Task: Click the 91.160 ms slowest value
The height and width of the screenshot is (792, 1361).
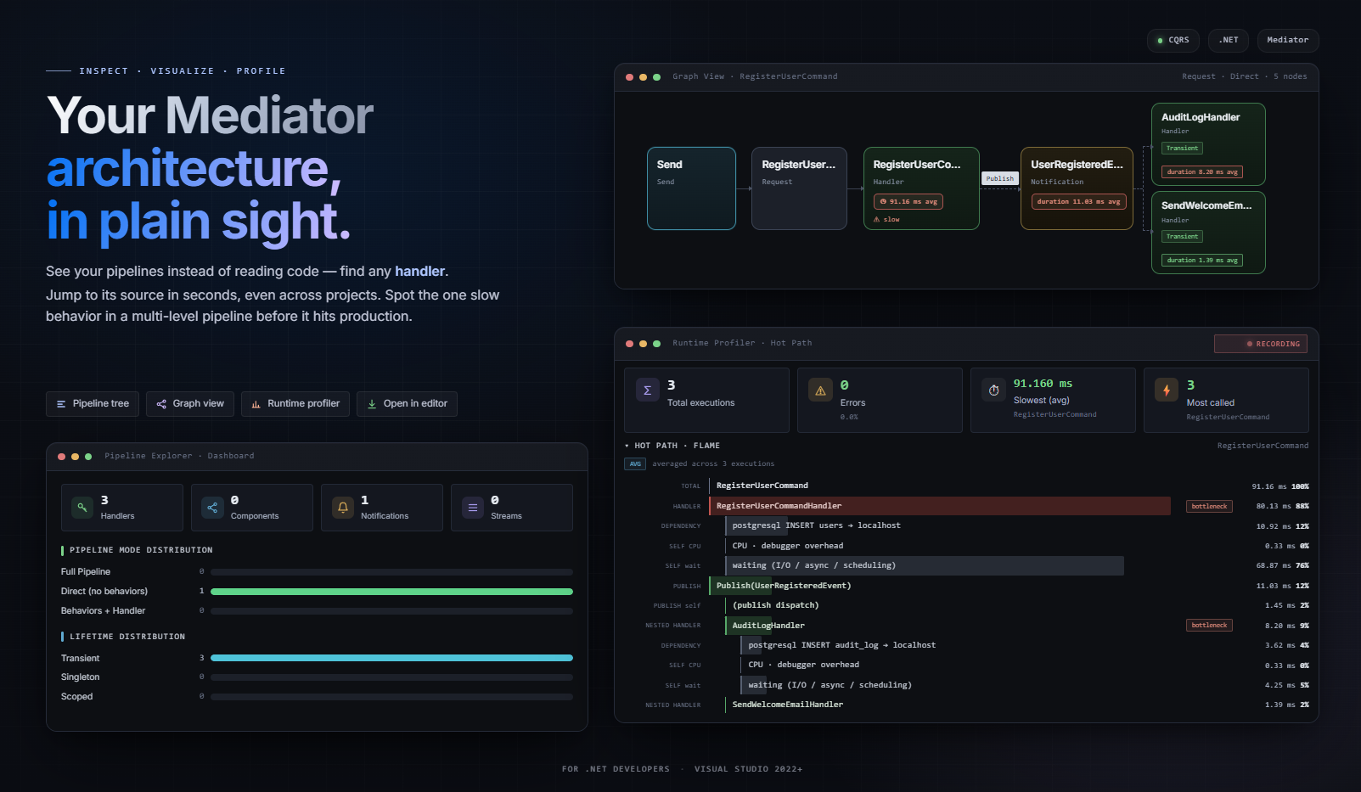Action: (1043, 384)
